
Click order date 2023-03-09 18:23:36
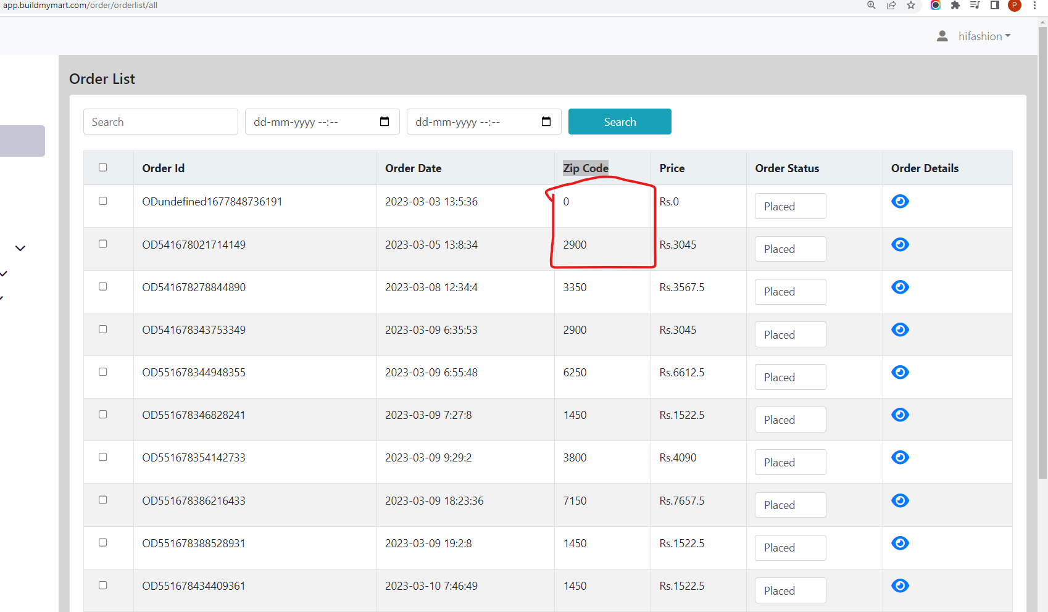click(434, 500)
